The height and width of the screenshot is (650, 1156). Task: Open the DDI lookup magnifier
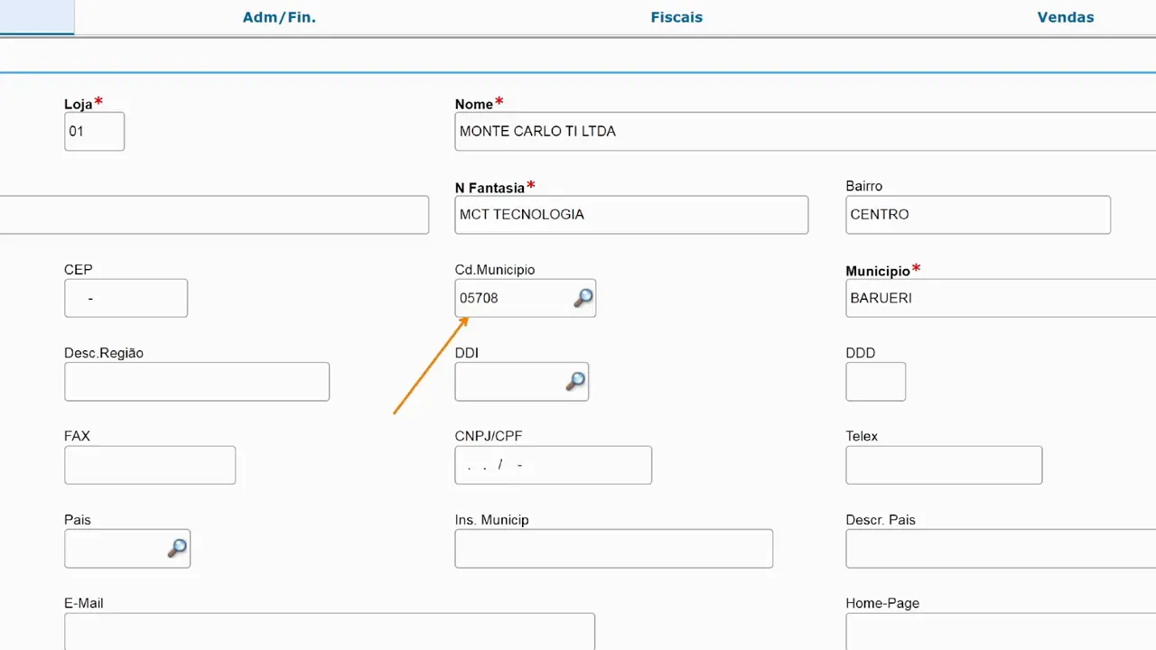click(575, 381)
